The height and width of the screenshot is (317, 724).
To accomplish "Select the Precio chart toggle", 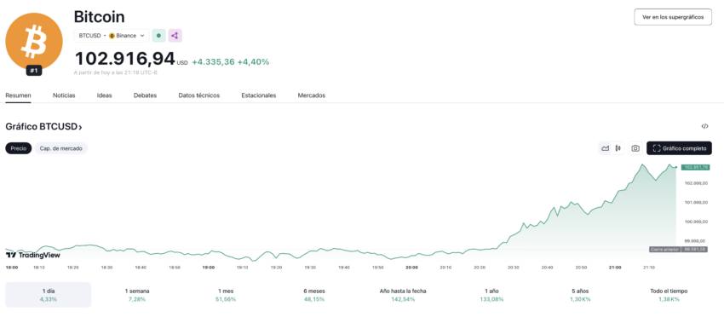I will pos(19,148).
